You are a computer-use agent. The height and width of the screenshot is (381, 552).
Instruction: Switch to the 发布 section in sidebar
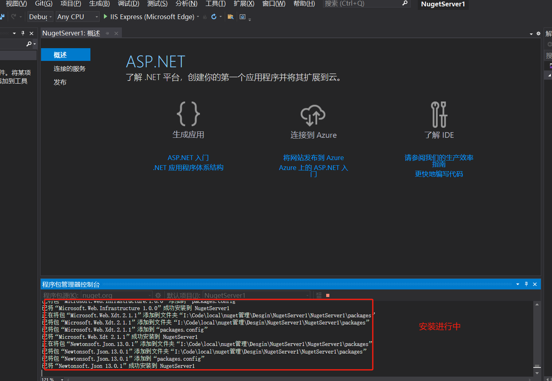60,82
